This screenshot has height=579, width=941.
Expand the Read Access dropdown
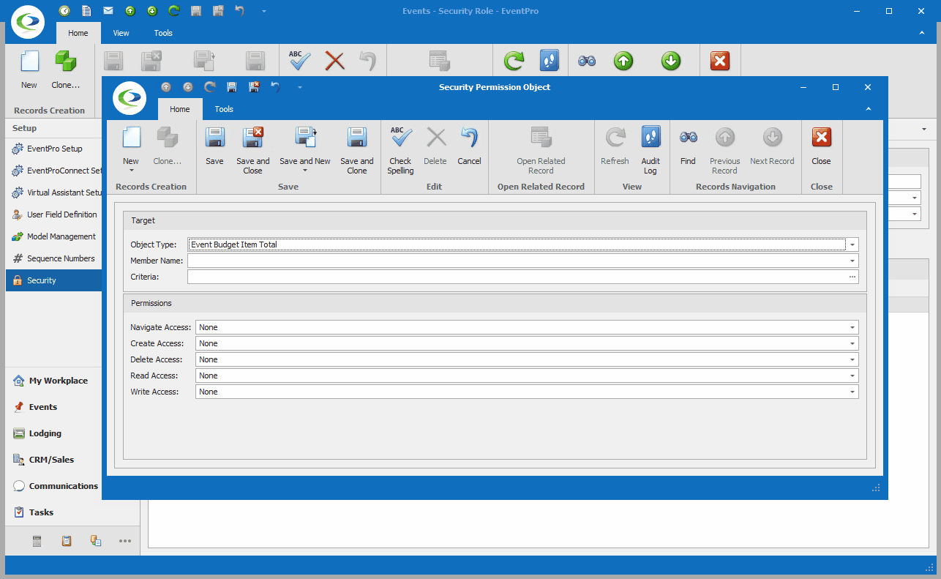tap(852, 376)
